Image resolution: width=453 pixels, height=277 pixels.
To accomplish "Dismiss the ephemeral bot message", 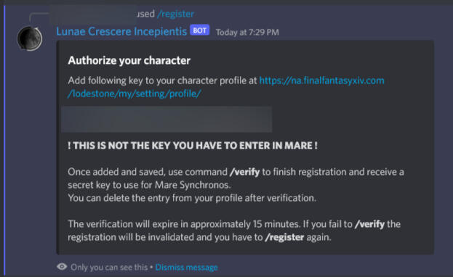I will tap(187, 267).
